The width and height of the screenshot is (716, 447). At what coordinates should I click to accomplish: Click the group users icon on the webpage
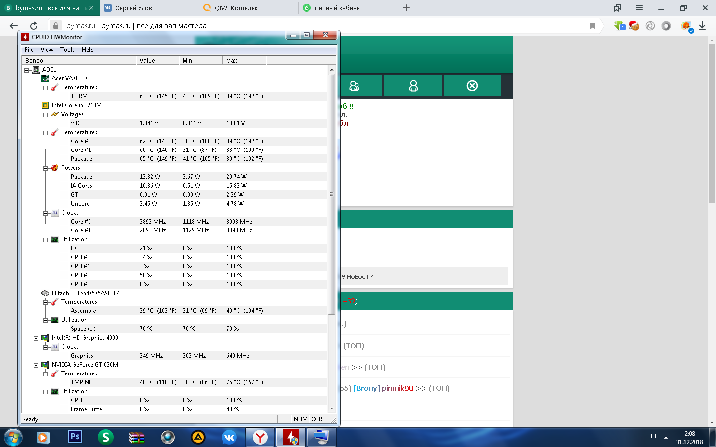tap(354, 86)
